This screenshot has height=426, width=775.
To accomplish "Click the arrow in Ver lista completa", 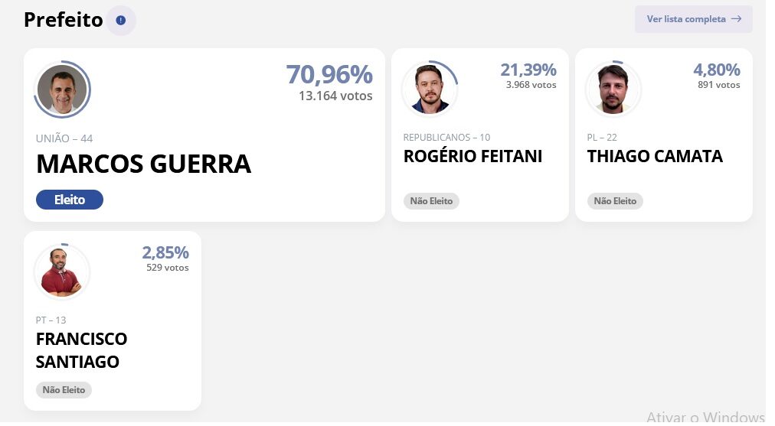I will coord(737,19).
